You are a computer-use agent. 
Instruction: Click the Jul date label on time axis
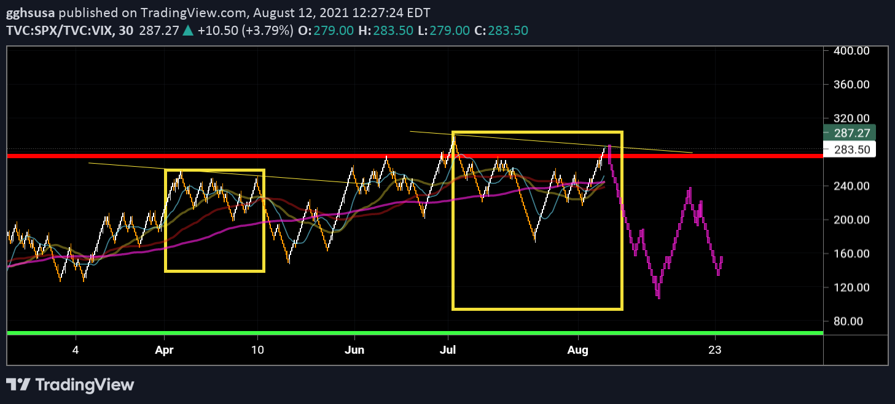pyautogui.click(x=448, y=350)
